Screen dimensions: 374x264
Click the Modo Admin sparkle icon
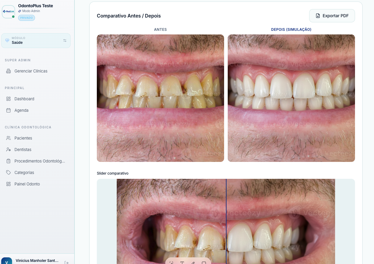20,11
